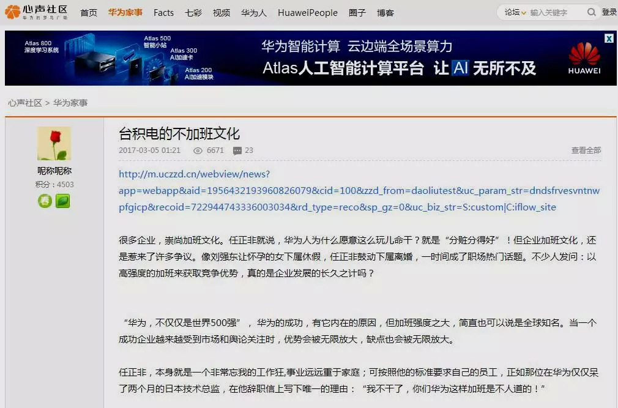Viewport: 618px width, 408px height.
Task: Click the round green user badge
Action: (45, 201)
